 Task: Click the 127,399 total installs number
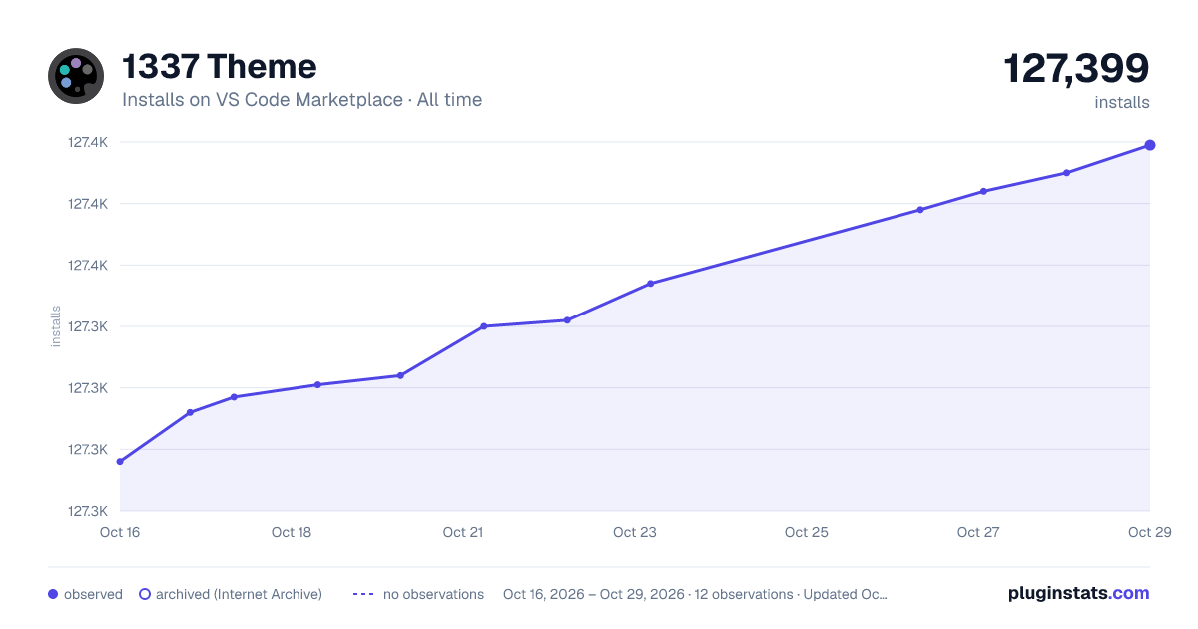point(1076,68)
